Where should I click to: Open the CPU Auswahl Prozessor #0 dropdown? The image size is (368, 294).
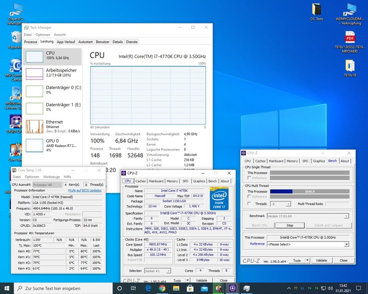point(47,185)
